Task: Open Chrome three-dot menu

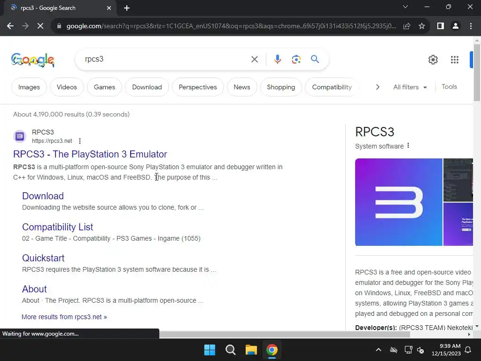Action: (471, 26)
